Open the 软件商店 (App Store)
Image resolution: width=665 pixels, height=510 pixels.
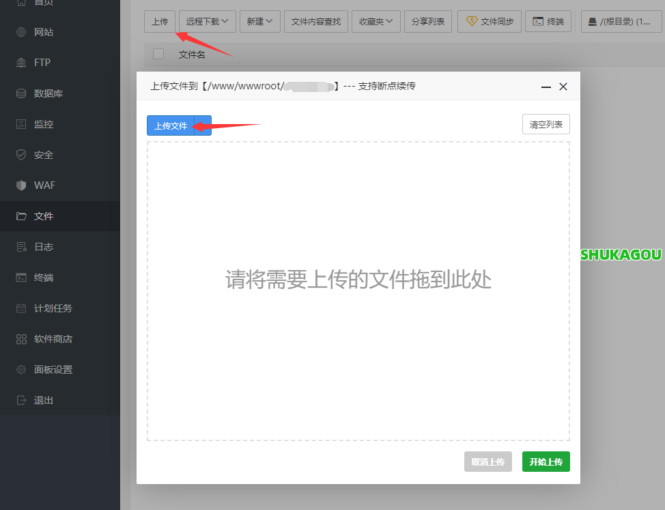pos(44,338)
